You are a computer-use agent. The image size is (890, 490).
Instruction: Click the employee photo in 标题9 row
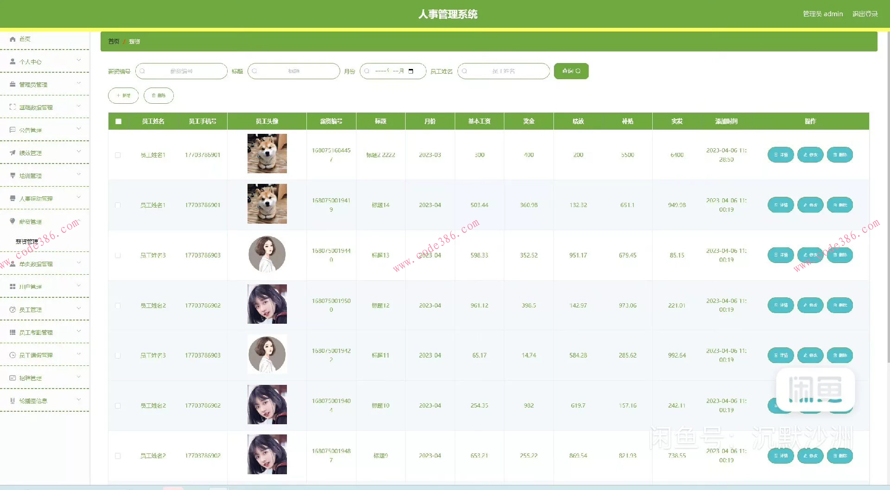pyautogui.click(x=267, y=454)
